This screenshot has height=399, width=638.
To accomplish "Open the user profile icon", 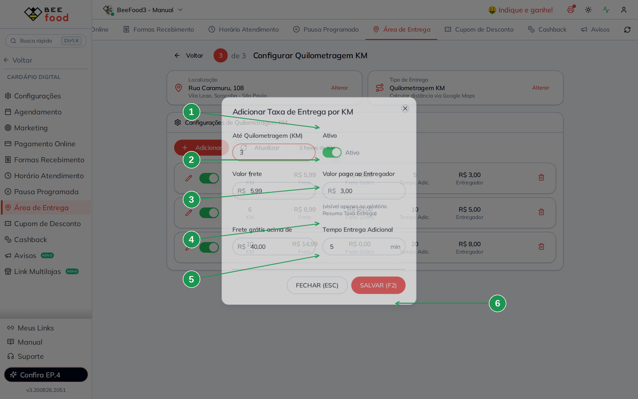I will pos(624,10).
